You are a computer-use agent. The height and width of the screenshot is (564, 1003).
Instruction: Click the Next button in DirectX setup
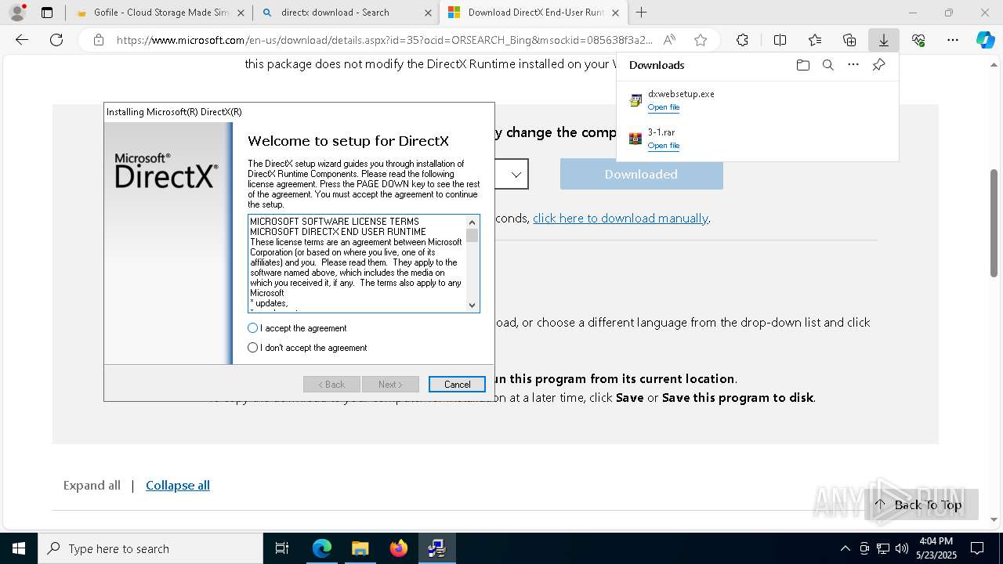[x=390, y=385]
